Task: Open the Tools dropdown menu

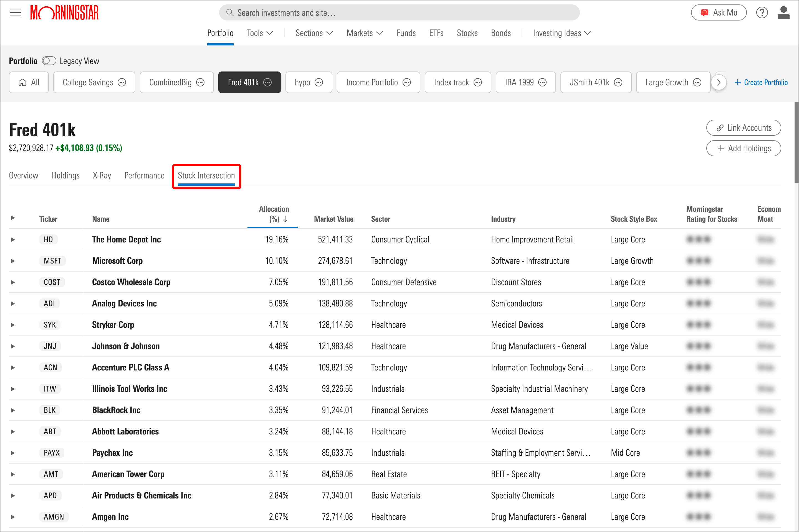Action: (260, 33)
